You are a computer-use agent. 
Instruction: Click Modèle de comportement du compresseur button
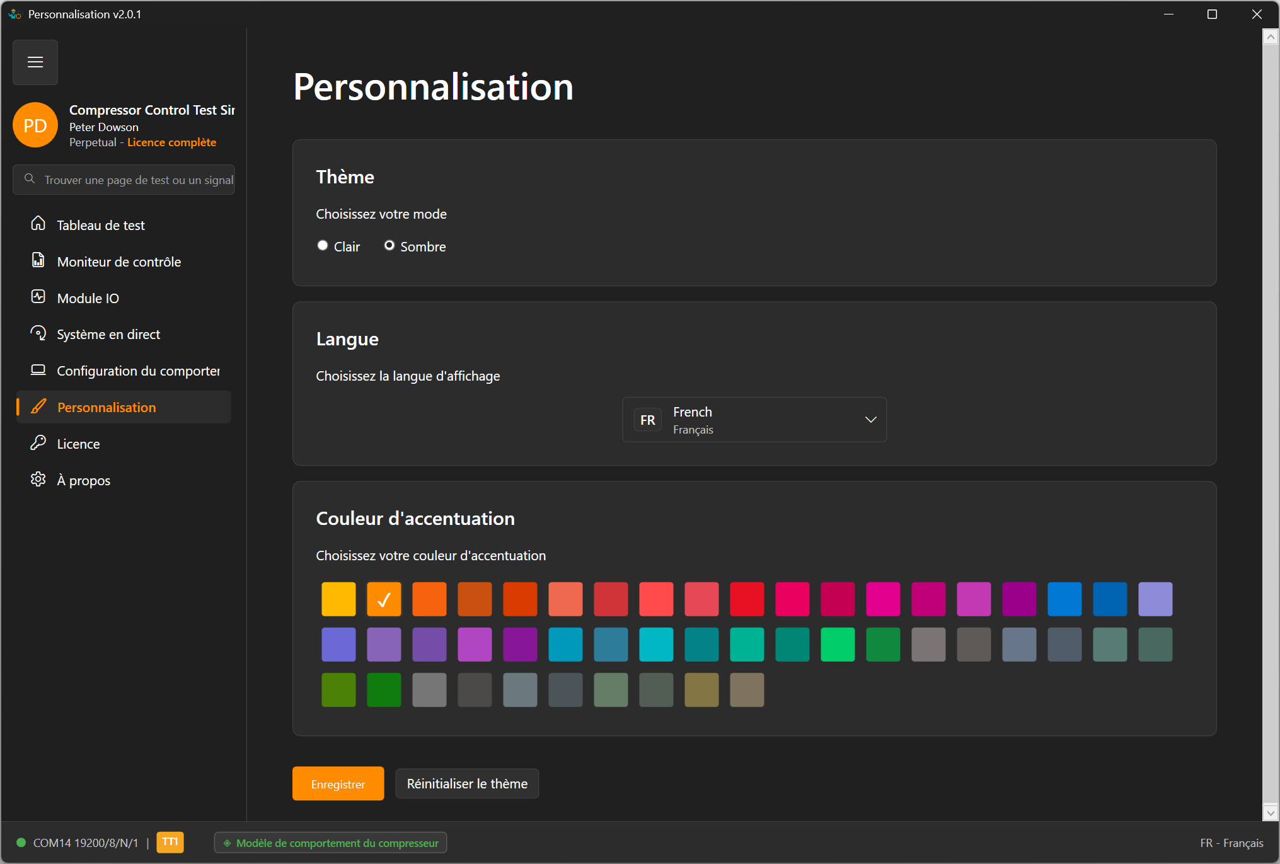point(331,843)
